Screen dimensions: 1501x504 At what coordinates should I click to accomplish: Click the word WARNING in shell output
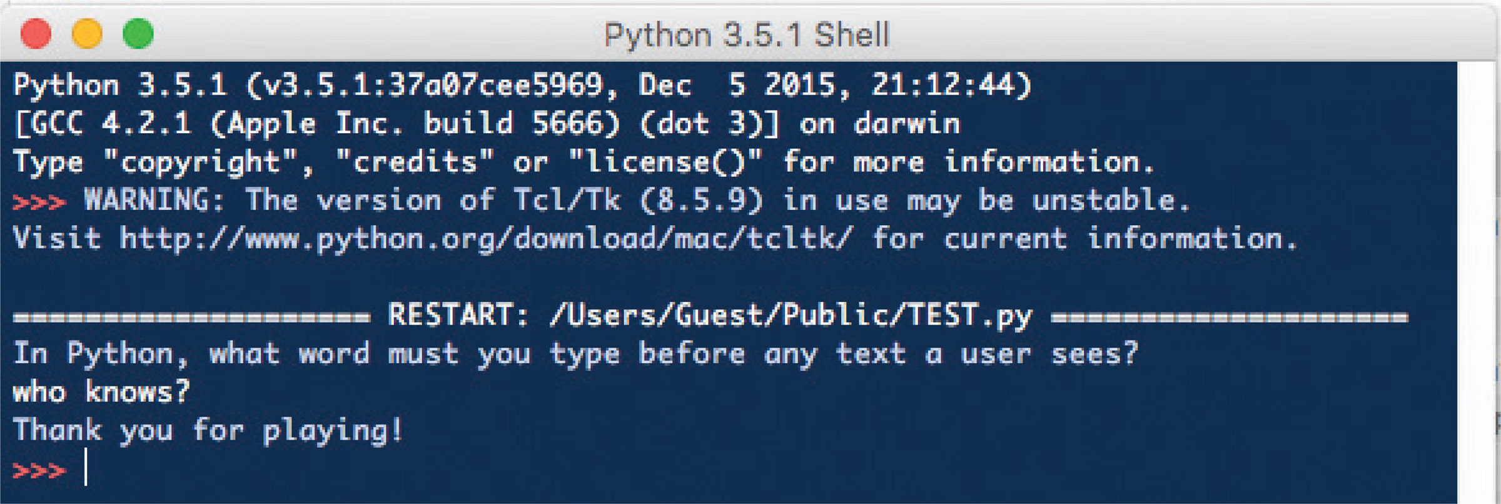154,200
